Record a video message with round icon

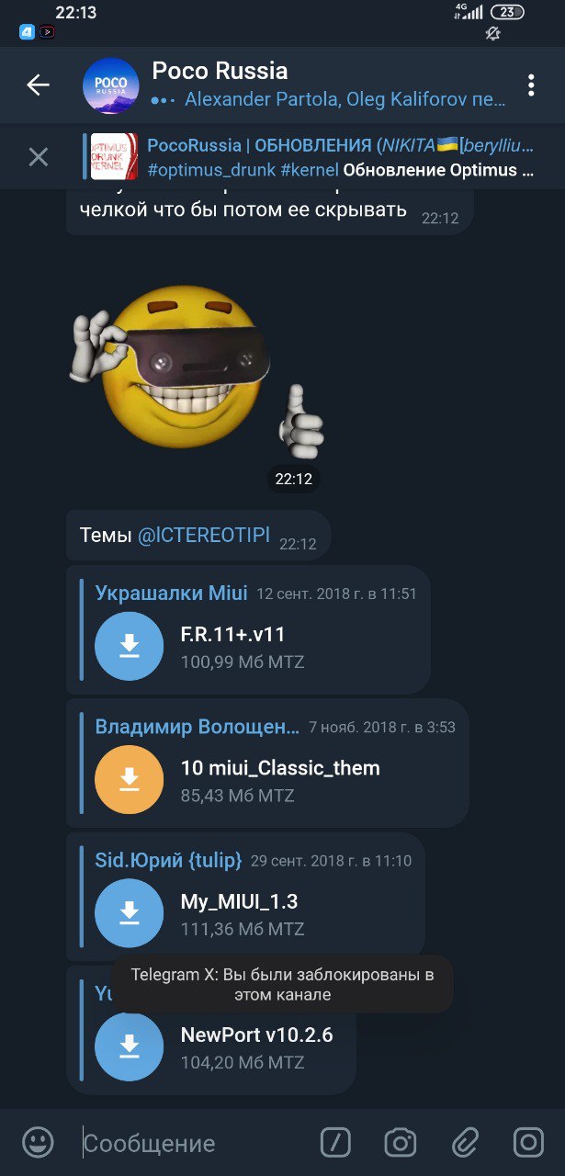pyautogui.click(x=528, y=1143)
